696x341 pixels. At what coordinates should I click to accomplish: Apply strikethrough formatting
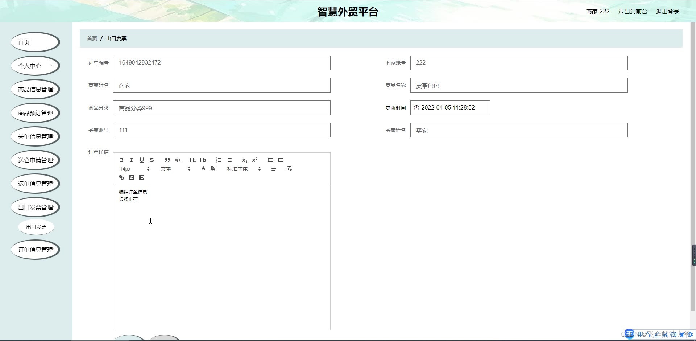(152, 160)
